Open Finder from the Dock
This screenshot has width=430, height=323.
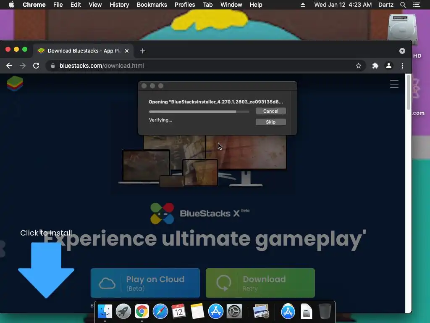point(105,312)
